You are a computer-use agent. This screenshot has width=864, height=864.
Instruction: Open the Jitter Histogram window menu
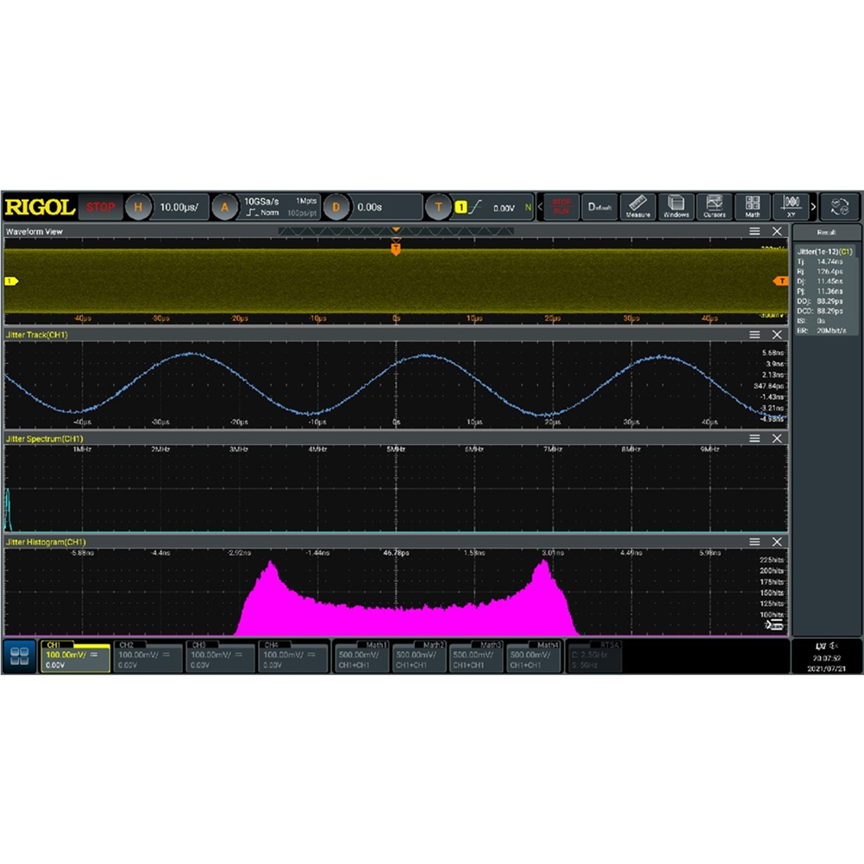coord(754,542)
